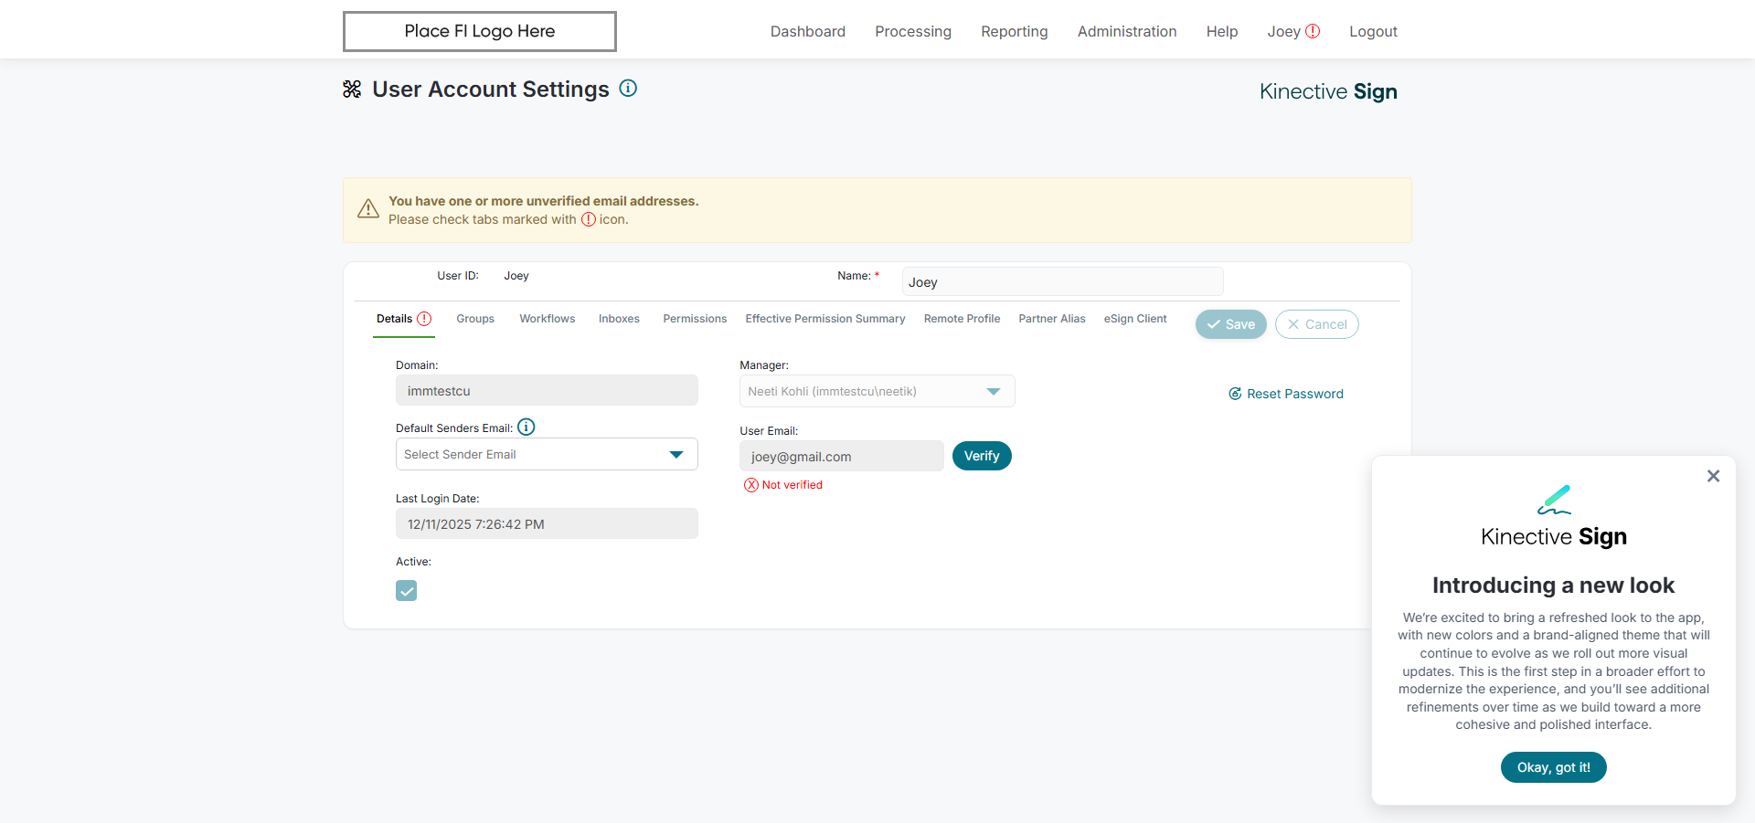
Task: Click the Cancel button
Action: [1317, 324]
